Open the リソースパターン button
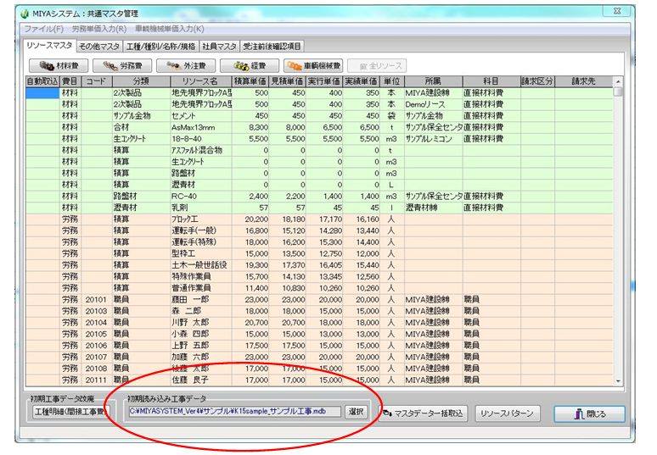Viewport: 657px width, 455px height. click(507, 413)
